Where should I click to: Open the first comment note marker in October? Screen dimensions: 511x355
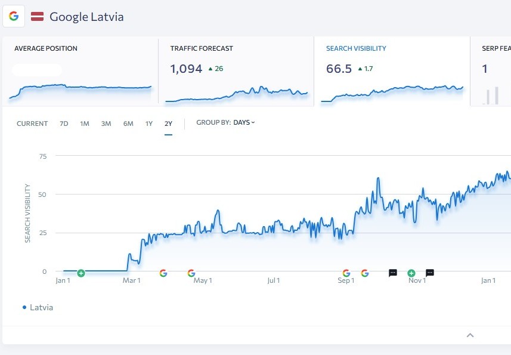pyautogui.click(x=393, y=273)
